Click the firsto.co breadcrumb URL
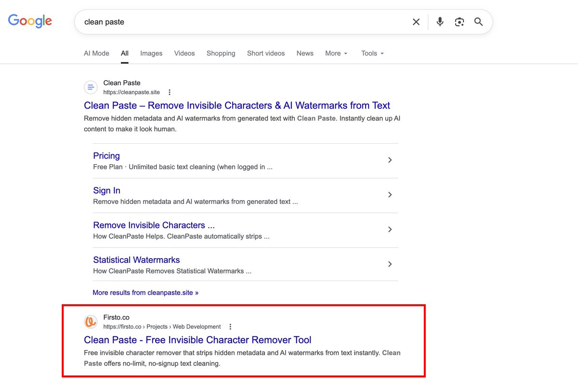Screen dimensions: 578x383 [162, 327]
